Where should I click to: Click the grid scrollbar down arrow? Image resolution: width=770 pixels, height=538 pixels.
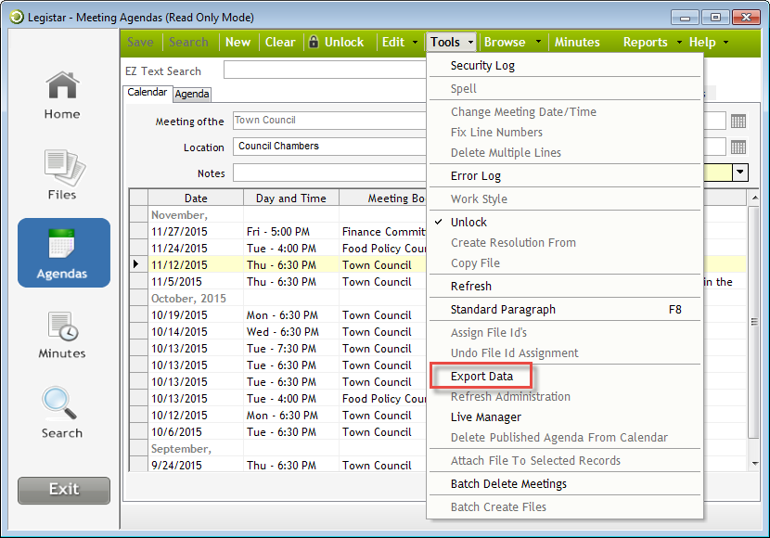755,464
